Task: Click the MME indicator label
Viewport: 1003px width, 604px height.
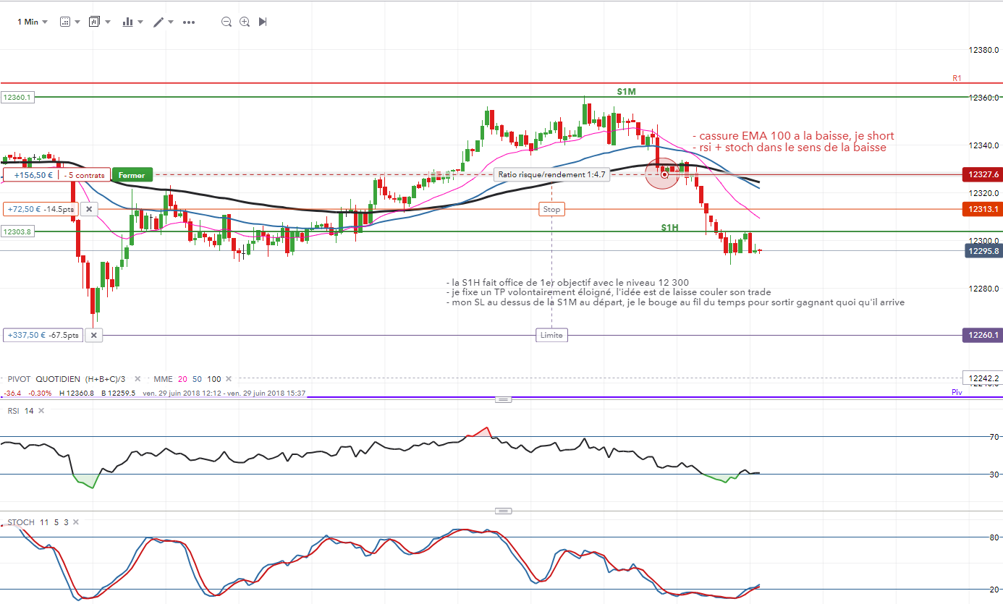Action: 163,379
